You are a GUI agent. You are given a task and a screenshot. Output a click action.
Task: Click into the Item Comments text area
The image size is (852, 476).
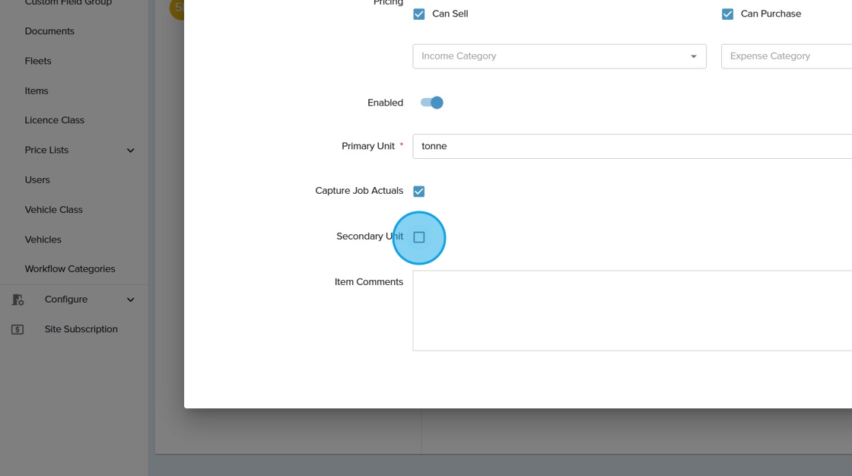[x=631, y=310]
